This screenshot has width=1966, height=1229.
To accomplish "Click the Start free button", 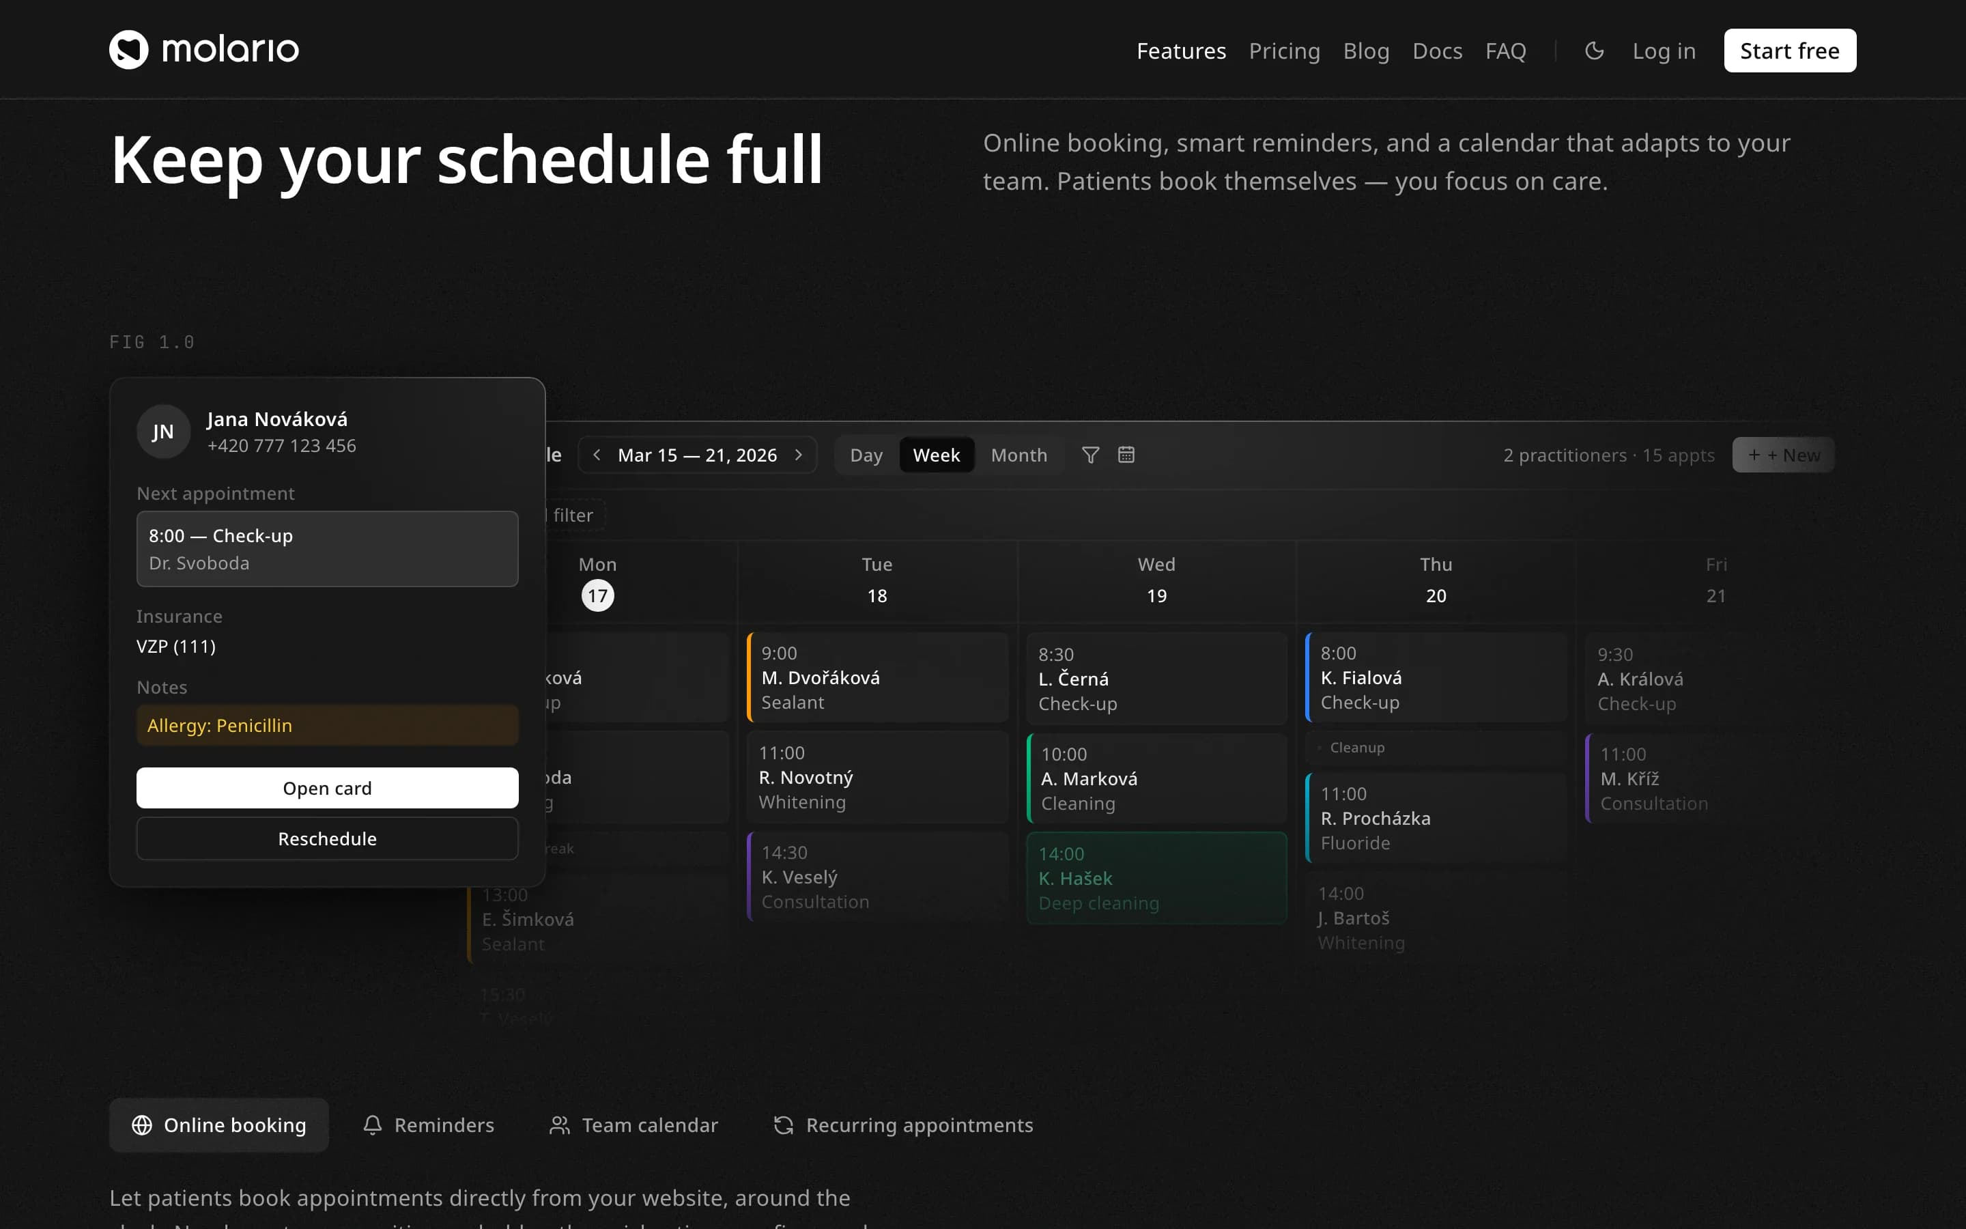I will (1790, 51).
